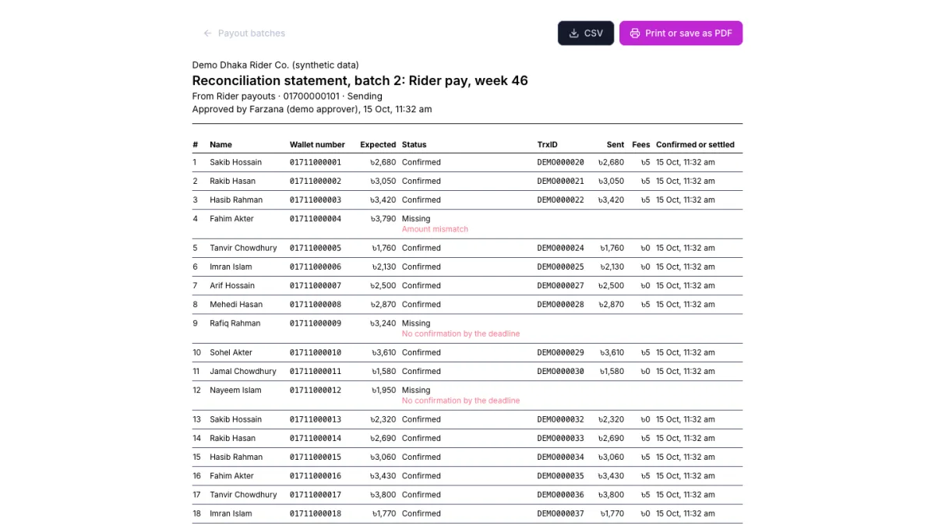This screenshot has width=935, height=526.
Task: Click the Wallet number column header
Action: 317,145
